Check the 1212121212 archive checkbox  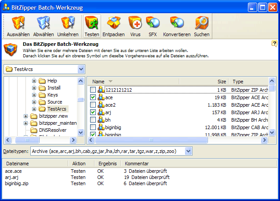click(93, 90)
